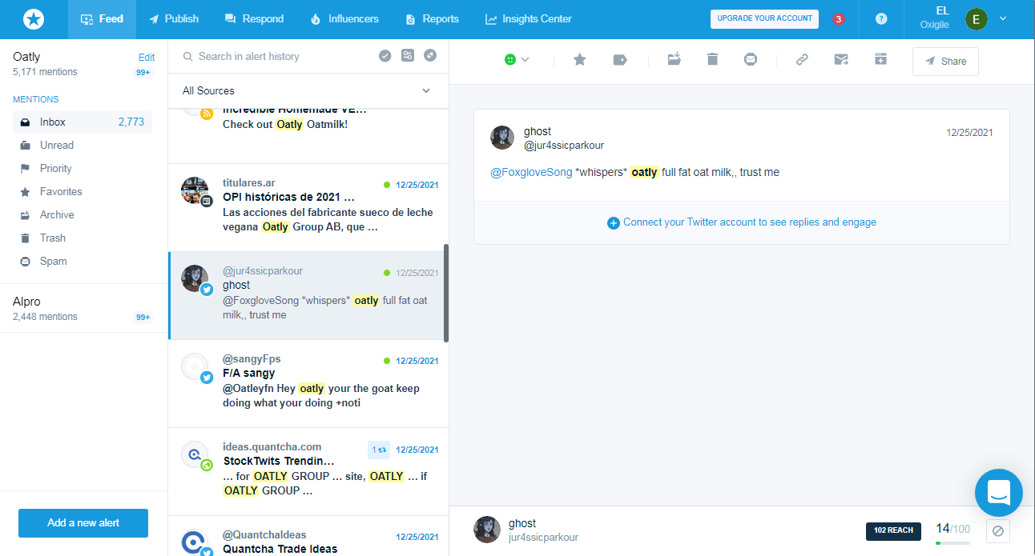Select the @jur4ssicparkour ghost mention in list
The width and height of the screenshot is (1035, 556).
(x=308, y=295)
